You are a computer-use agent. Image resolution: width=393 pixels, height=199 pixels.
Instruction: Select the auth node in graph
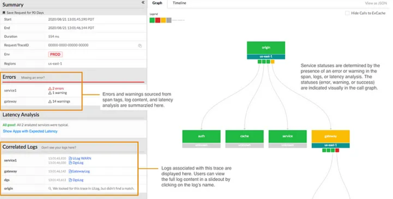[201, 136]
